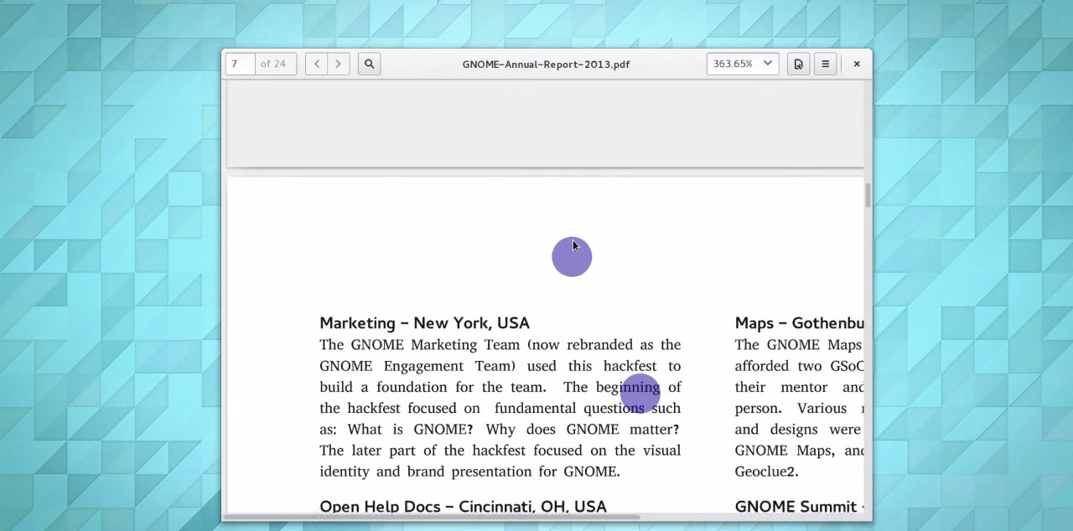The height and width of the screenshot is (531, 1073).
Task: Expand the zoom level dropdown arrow
Action: [x=767, y=64]
